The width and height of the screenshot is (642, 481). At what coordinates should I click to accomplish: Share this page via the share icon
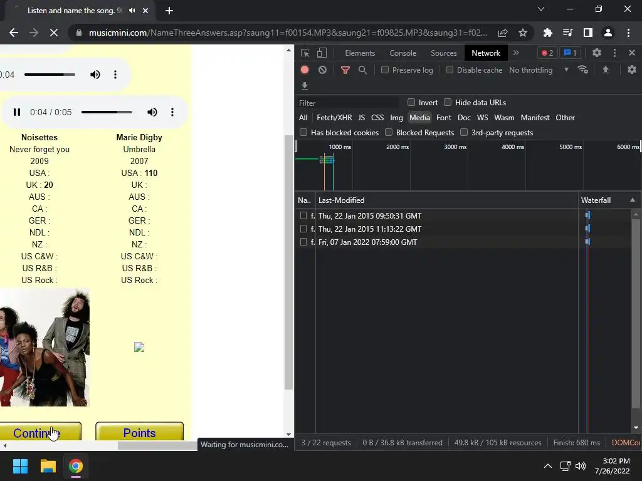tap(503, 33)
